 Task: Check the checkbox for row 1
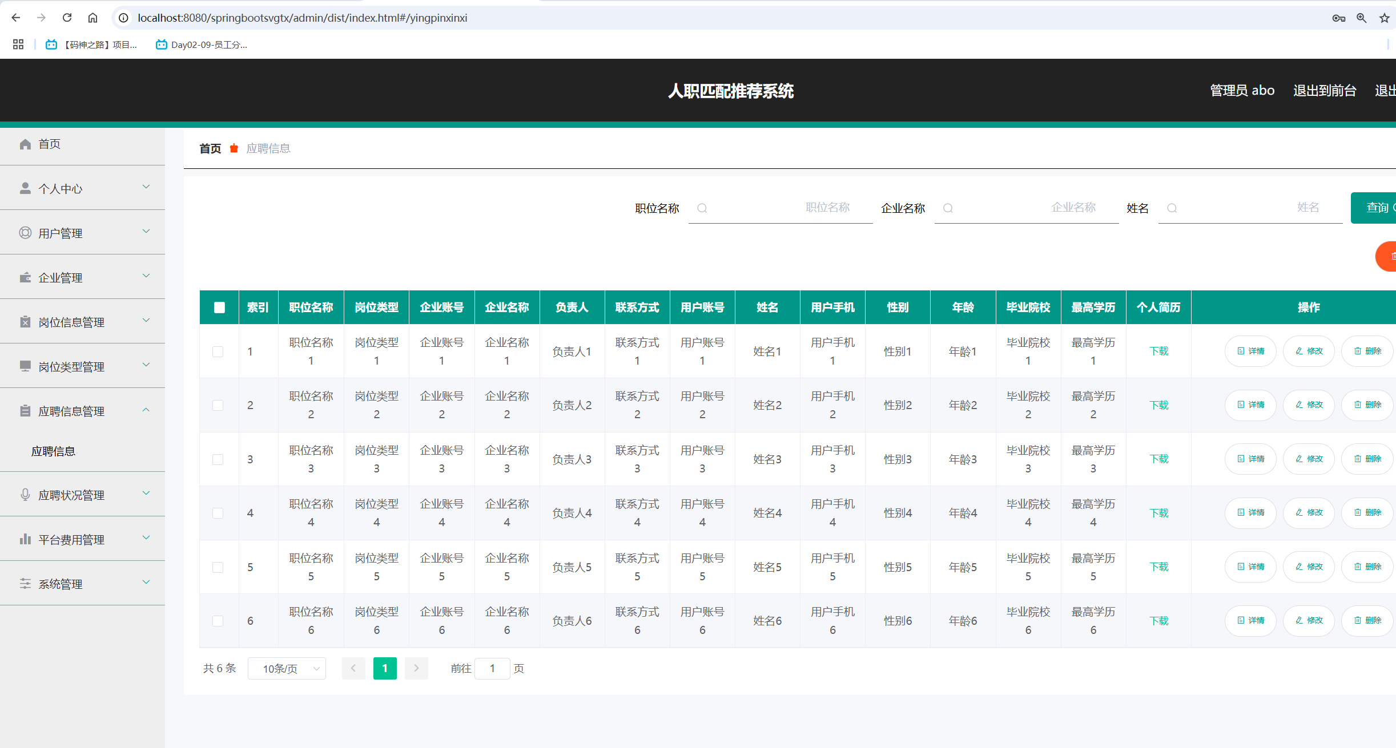point(218,351)
